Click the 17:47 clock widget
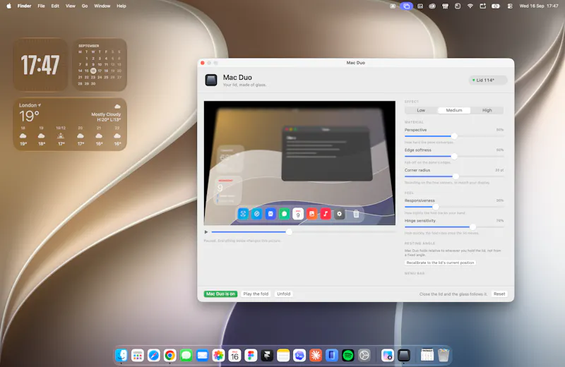 (40, 65)
